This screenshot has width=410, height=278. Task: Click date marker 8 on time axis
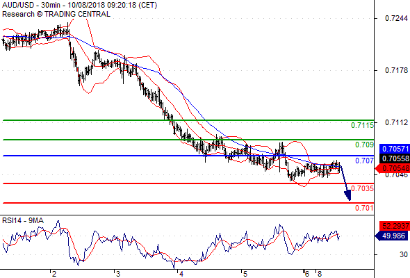(319, 274)
